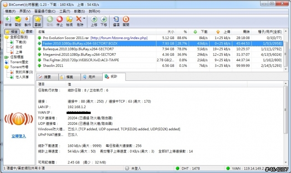Select 完成 in the sidebar tree

pos(19,47)
